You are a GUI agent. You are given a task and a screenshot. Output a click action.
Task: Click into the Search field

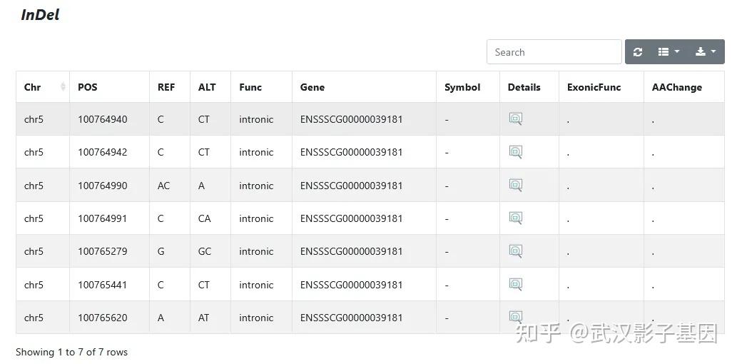click(x=554, y=52)
